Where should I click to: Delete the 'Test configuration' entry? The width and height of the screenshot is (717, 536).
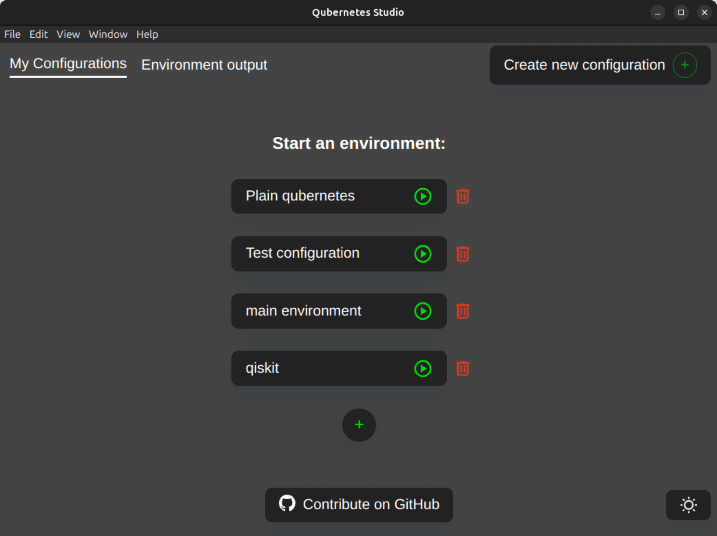coord(463,254)
